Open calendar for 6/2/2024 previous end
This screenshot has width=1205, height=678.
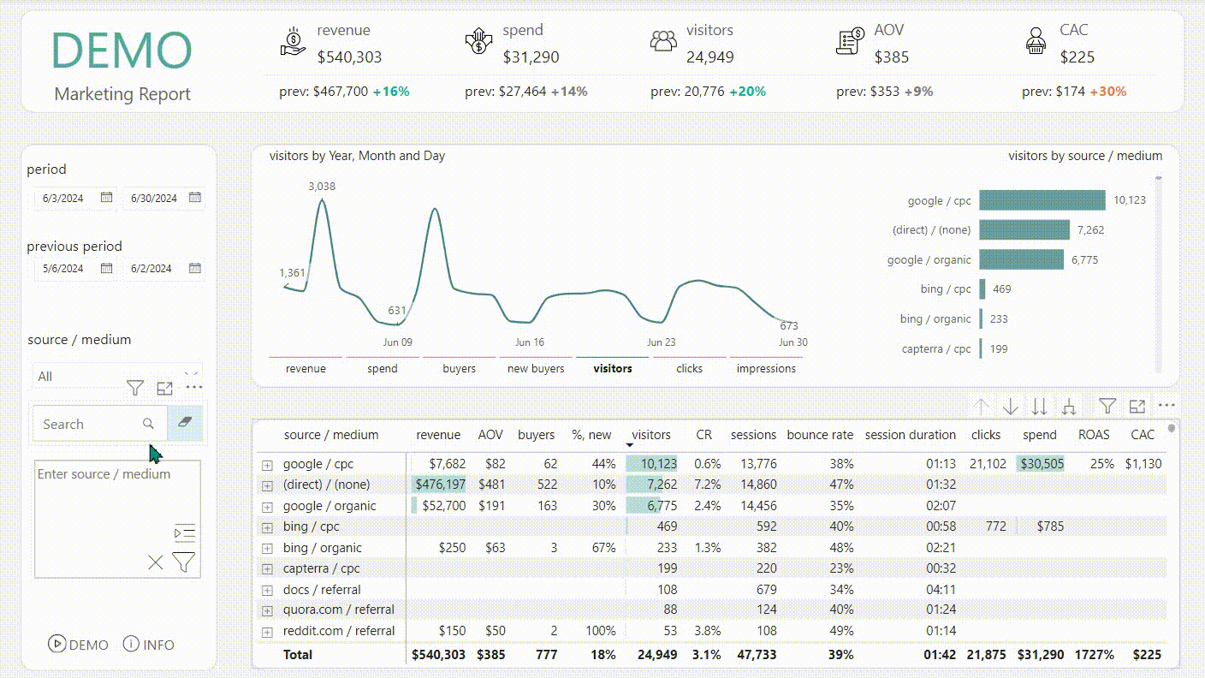(195, 268)
